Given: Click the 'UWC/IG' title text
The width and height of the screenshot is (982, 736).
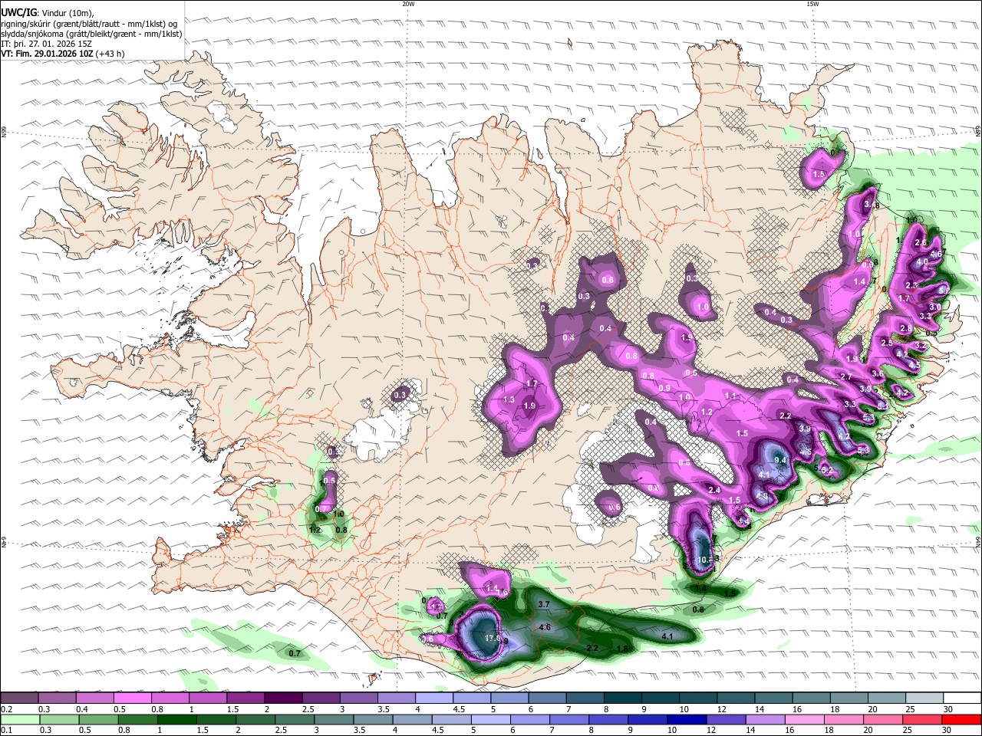Looking at the screenshot, I should (18, 12).
